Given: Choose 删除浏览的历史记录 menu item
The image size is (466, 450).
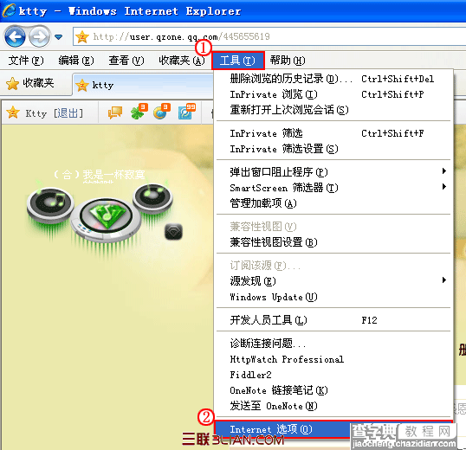Looking at the screenshot, I should tap(333, 79).
